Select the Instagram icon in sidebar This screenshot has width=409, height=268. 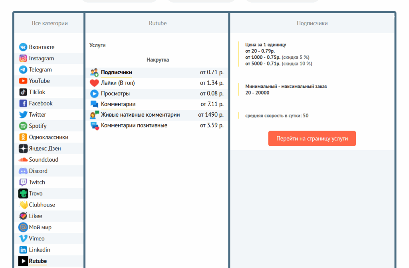point(23,58)
